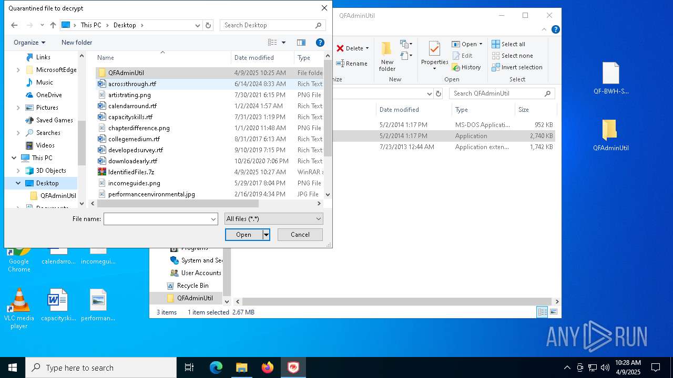Click Select none in Explorer ribbon
The image size is (673, 378).
512,56
